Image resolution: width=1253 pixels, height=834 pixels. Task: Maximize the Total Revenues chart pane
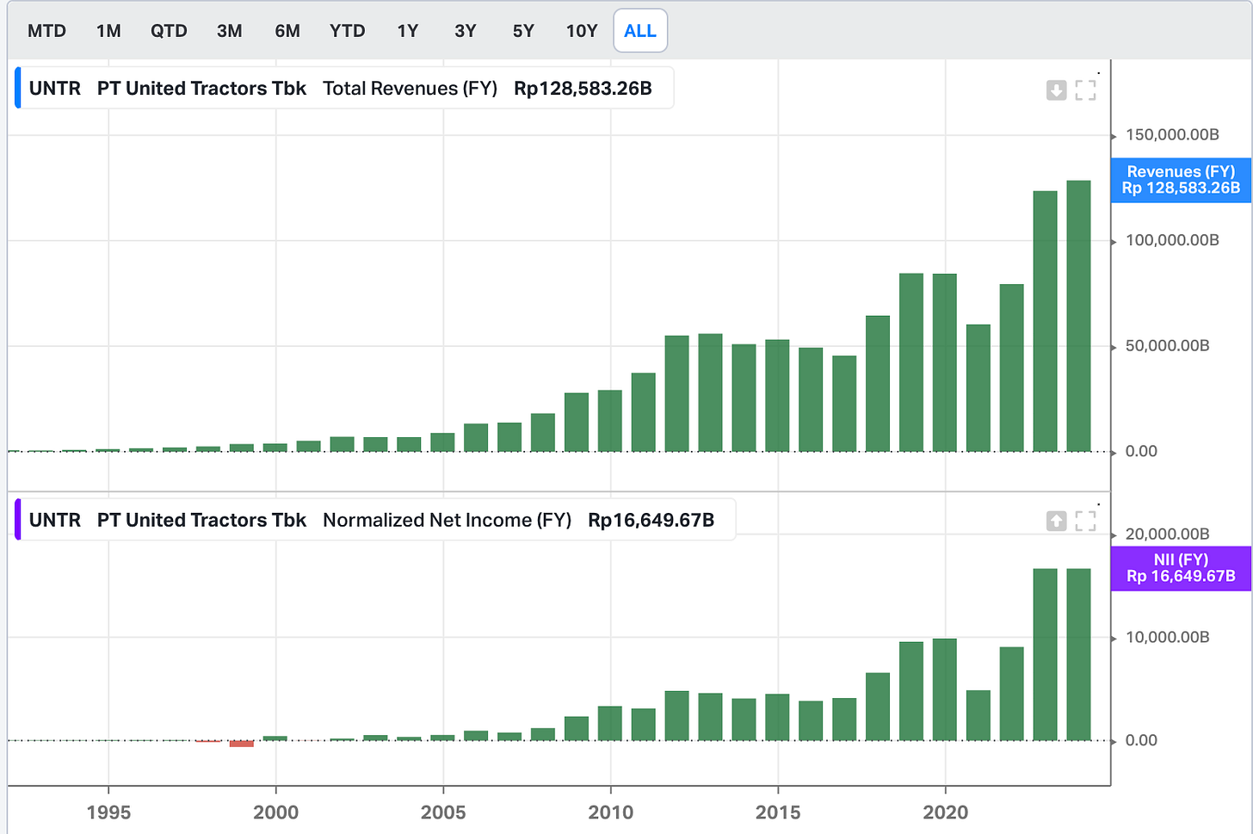(1085, 90)
